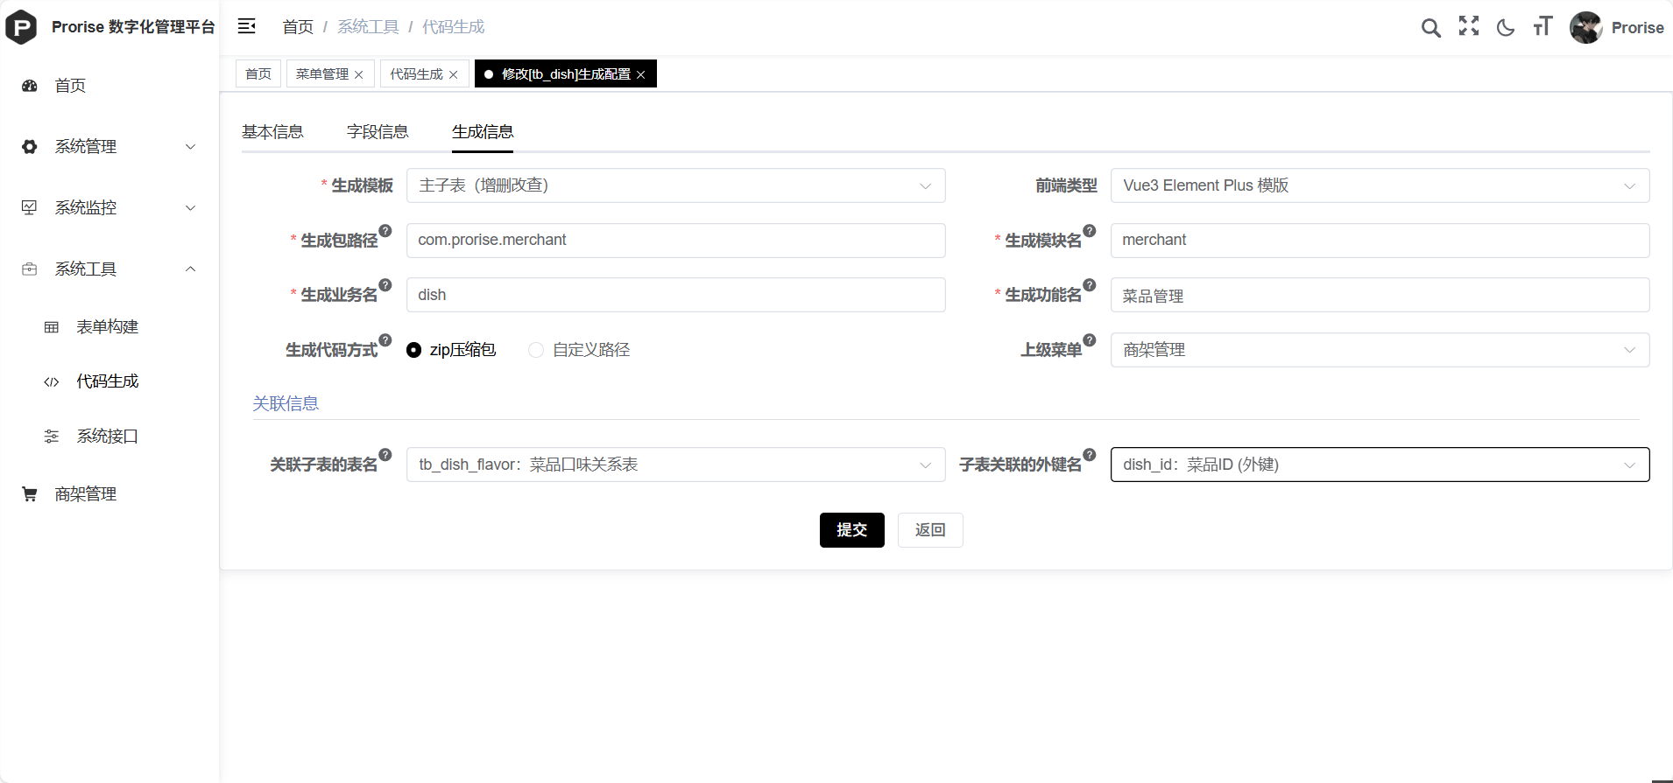Toggle fullscreen mode icon
Image resolution: width=1673 pixels, height=783 pixels.
[x=1468, y=26]
